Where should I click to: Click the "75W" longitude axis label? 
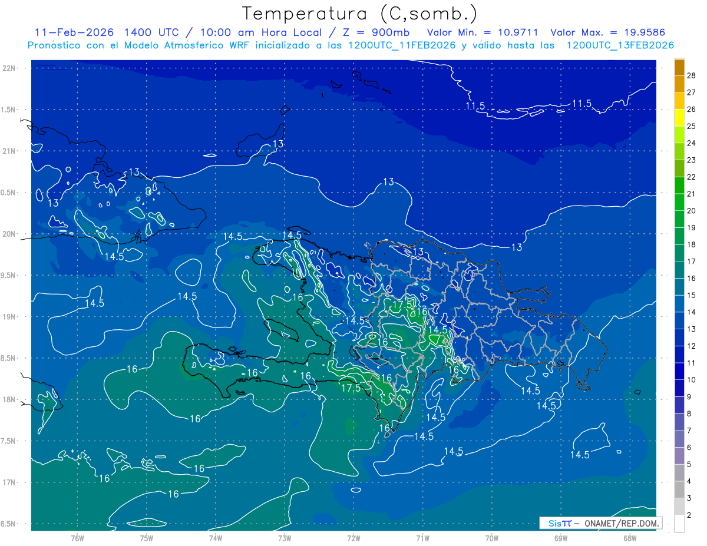click(147, 538)
